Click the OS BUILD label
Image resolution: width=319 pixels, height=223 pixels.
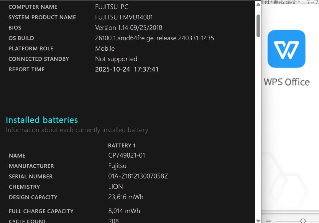click(21, 38)
